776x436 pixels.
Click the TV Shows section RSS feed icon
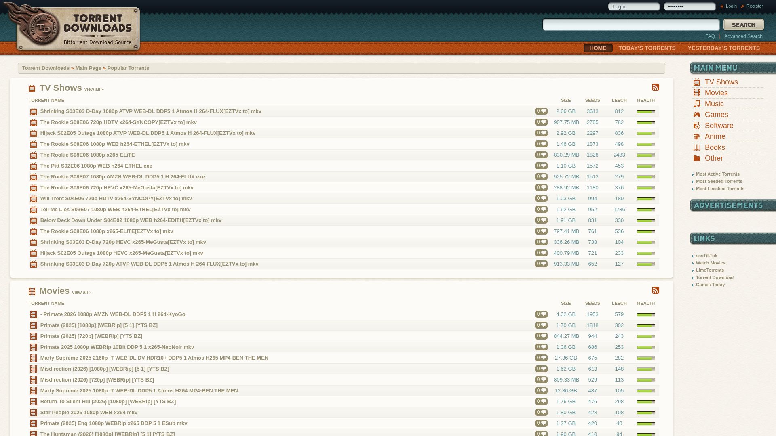point(655,88)
